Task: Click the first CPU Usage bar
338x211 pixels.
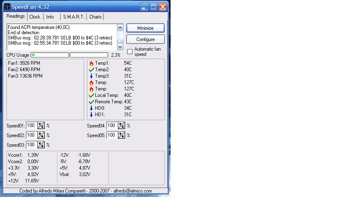Action: tap(50, 55)
